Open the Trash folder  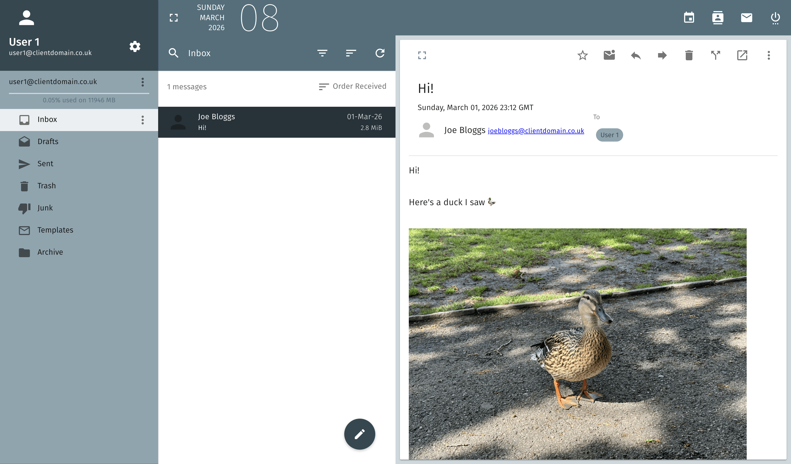[79, 186]
